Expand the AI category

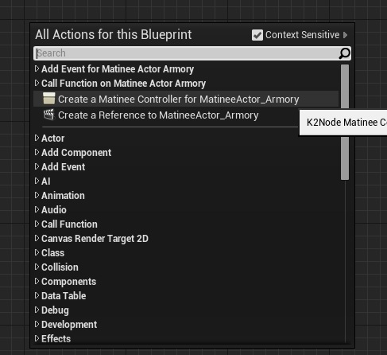[x=37, y=181]
